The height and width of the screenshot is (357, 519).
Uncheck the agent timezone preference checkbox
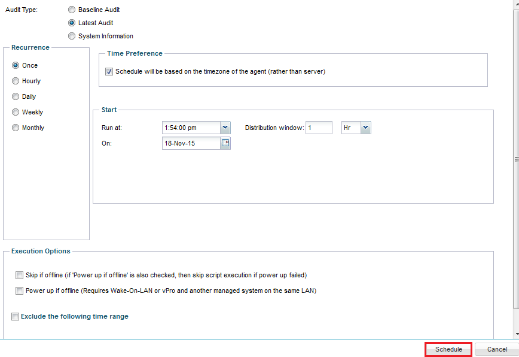pyautogui.click(x=109, y=71)
